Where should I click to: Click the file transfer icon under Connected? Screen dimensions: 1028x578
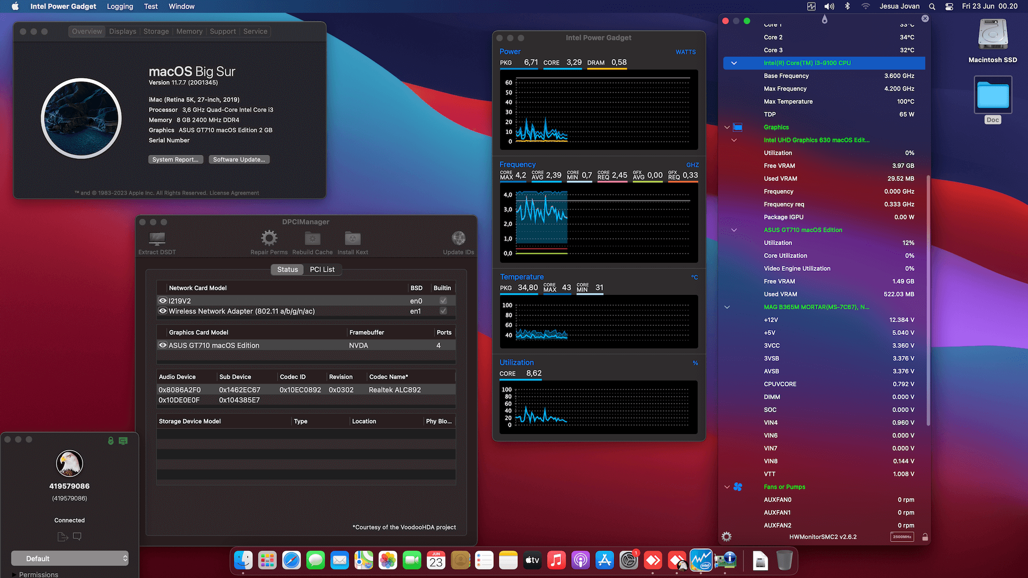(62, 536)
